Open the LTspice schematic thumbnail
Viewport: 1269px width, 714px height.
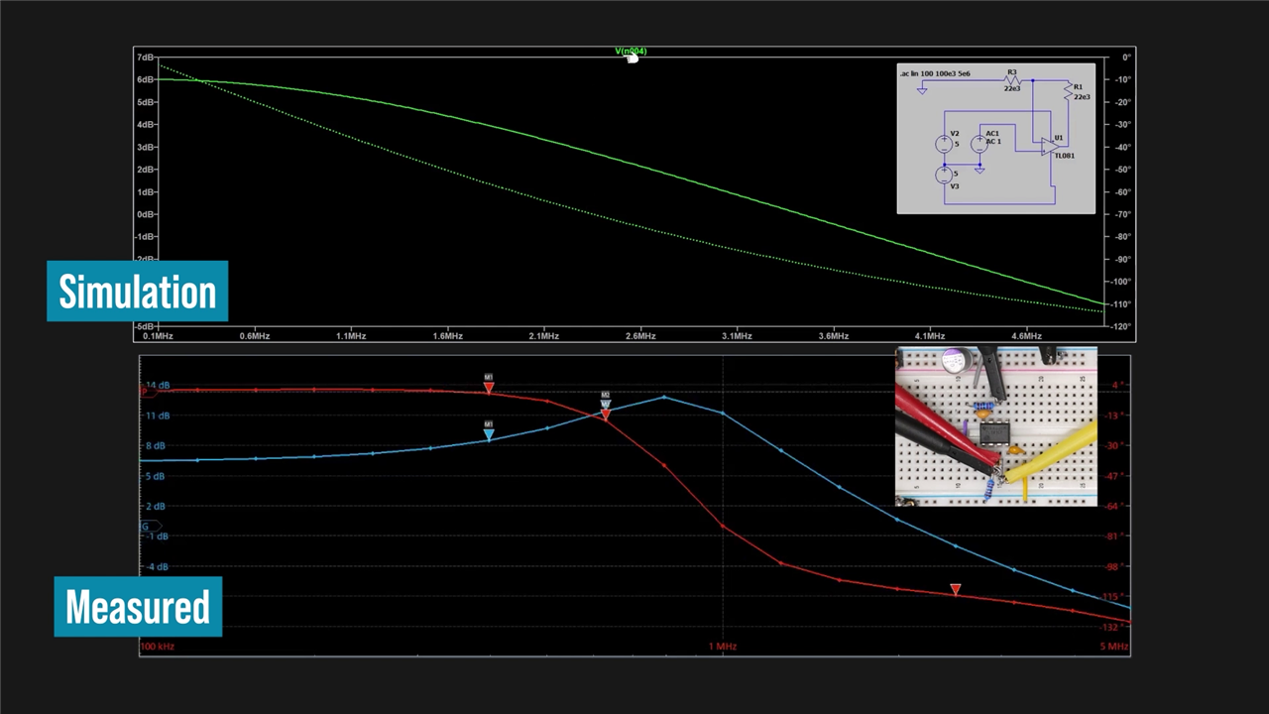996,139
